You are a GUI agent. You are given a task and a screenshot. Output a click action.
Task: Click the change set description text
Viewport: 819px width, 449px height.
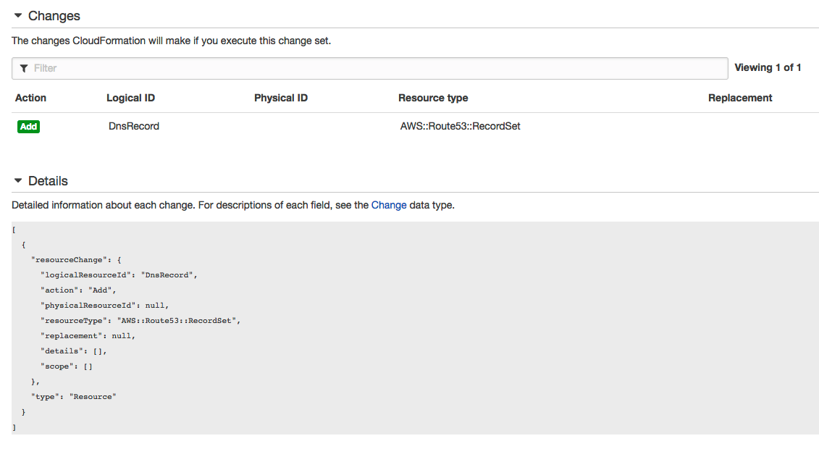172,41
